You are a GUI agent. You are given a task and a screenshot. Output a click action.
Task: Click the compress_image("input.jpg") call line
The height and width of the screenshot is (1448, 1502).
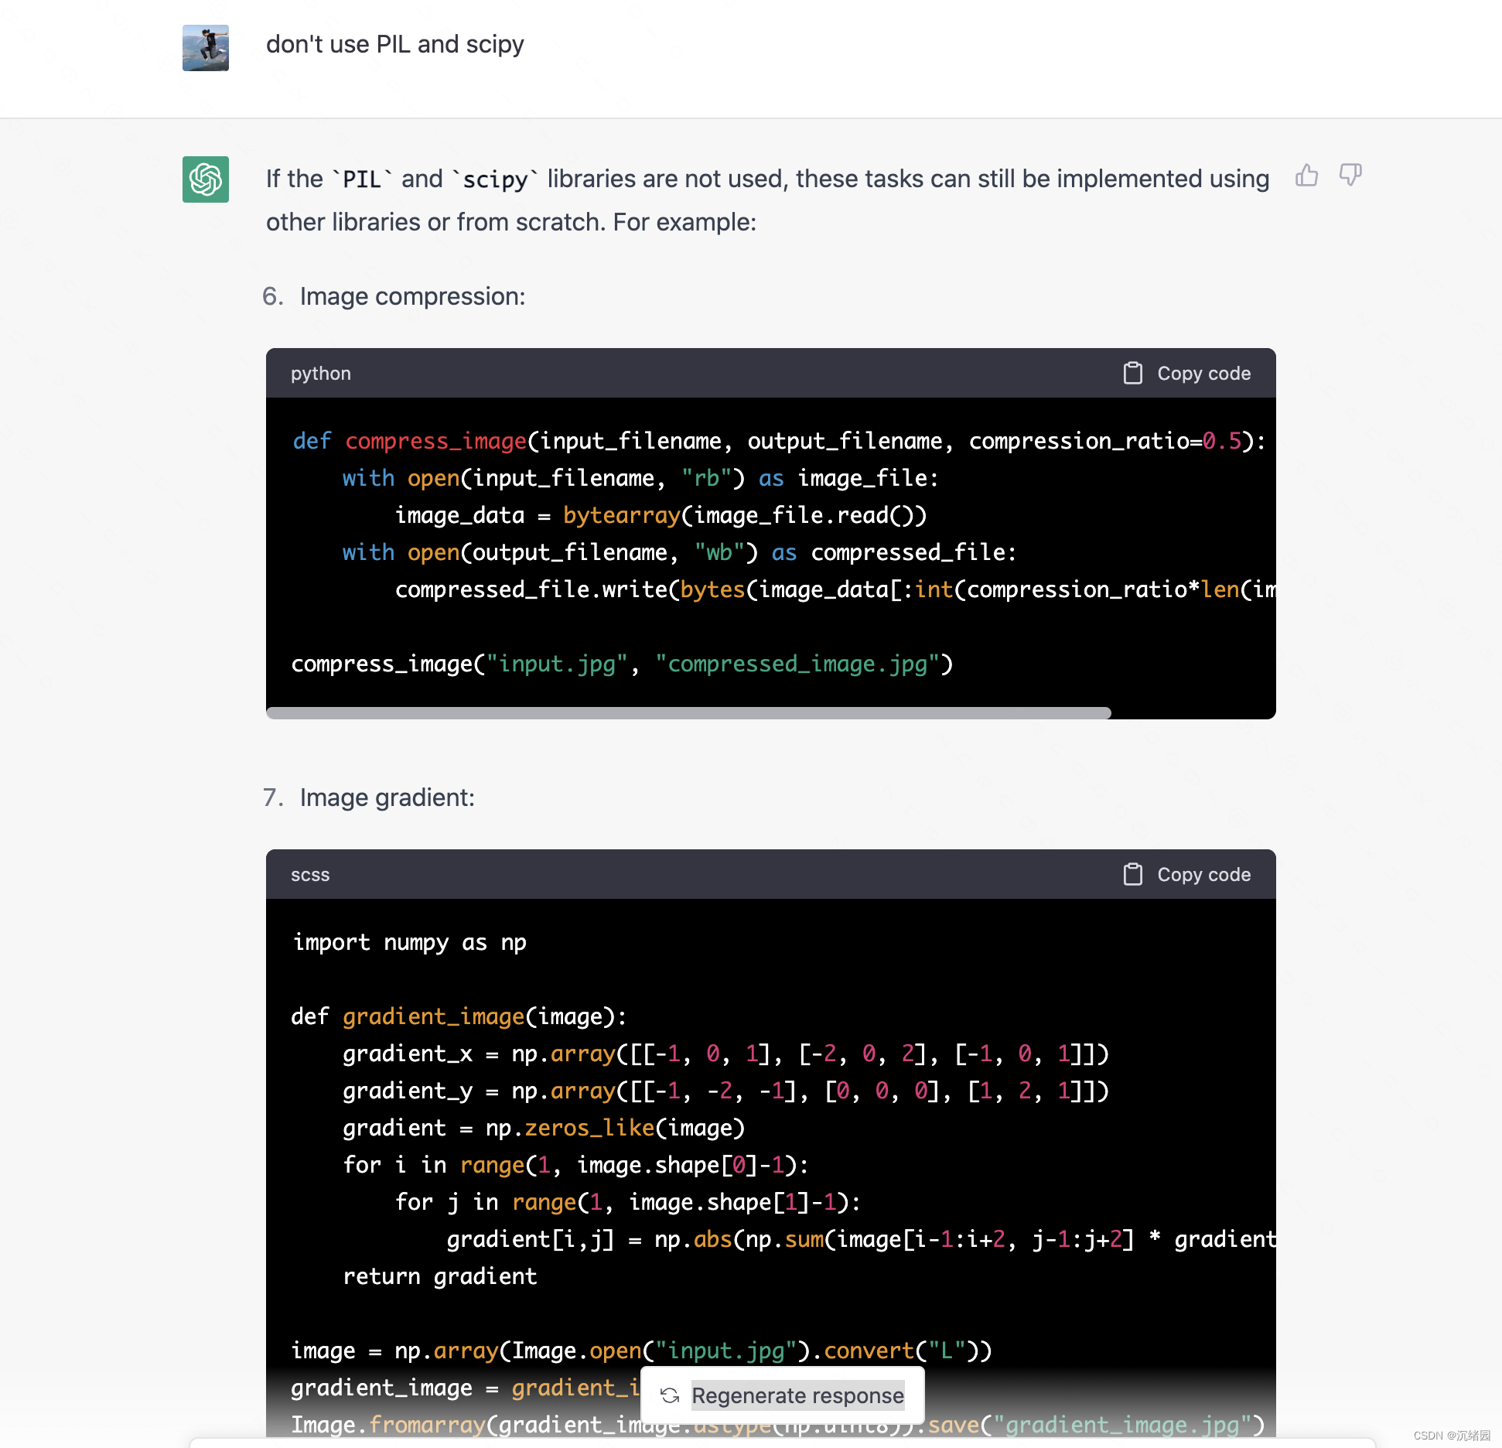click(x=622, y=664)
